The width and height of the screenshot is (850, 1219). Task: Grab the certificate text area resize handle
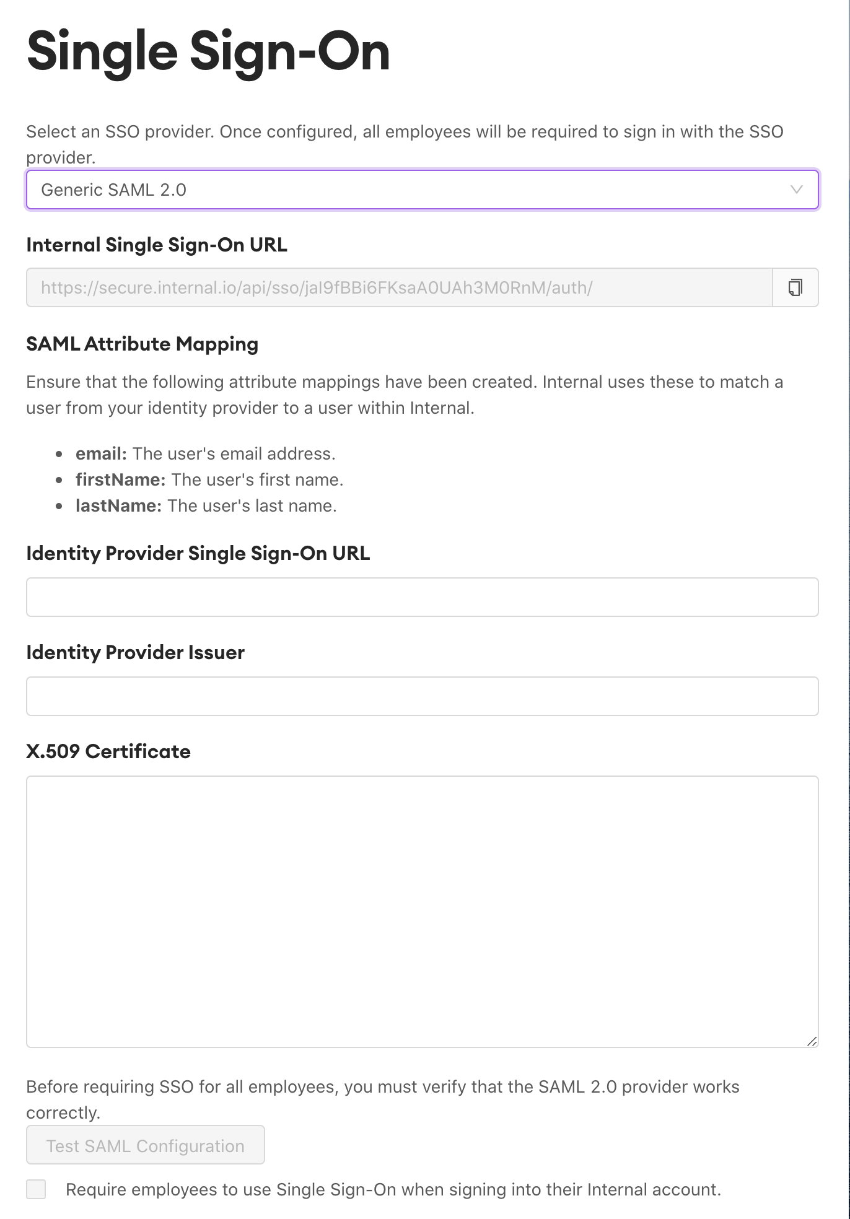pyautogui.click(x=812, y=1041)
